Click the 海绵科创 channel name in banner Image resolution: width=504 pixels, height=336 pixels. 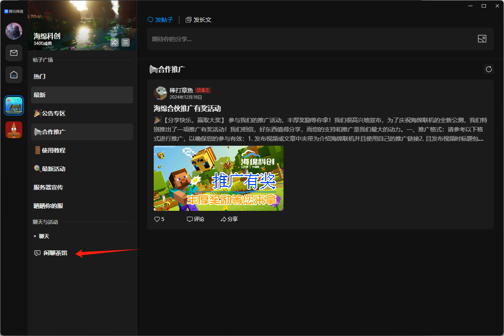coord(47,36)
